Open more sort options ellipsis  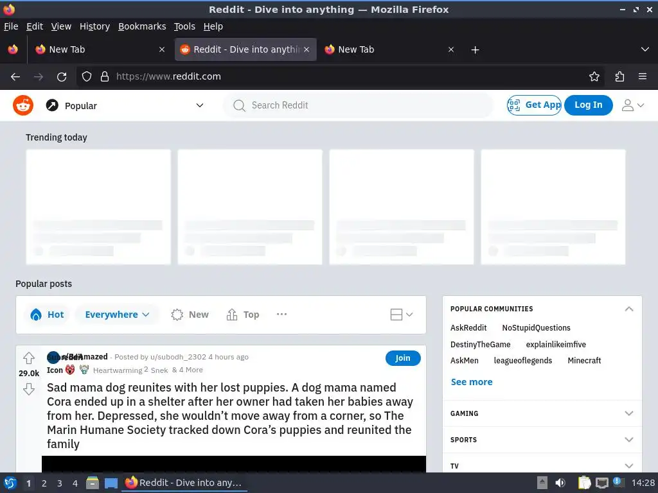click(281, 314)
